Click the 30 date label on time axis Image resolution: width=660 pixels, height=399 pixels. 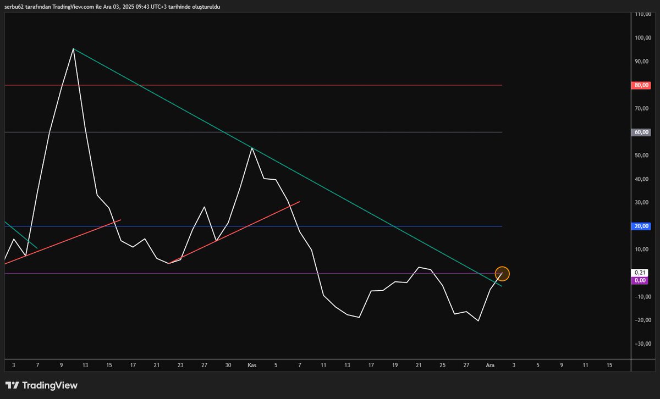point(228,365)
